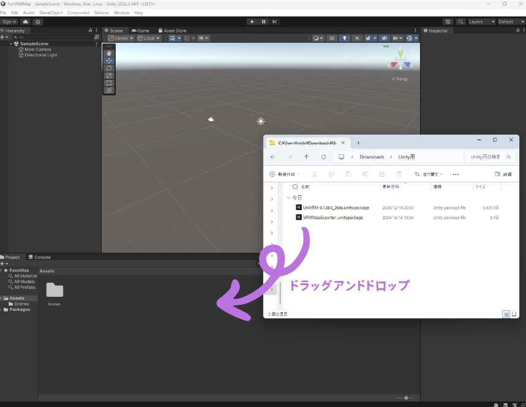Refresh the Explorer folder view

[x=323, y=157]
